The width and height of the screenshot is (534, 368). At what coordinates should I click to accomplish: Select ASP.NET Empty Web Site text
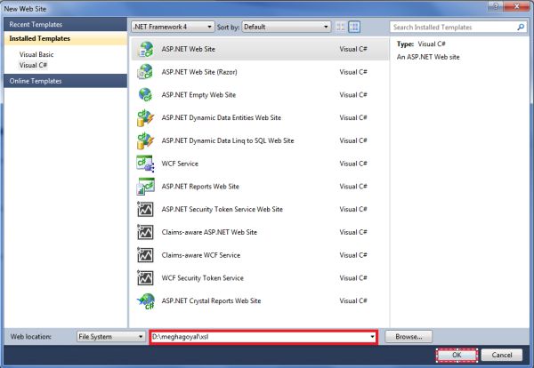(x=198, y=95)
